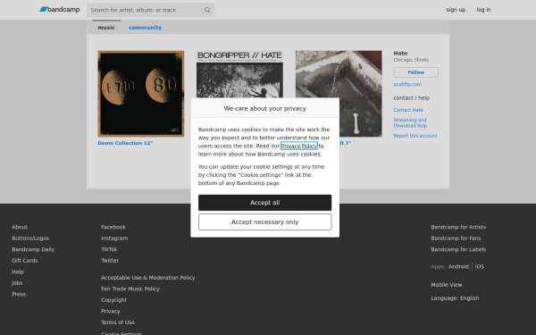The height and width of the screenshot is (335, 536).
Task: Open the About footer link
Action: [20, 227]
